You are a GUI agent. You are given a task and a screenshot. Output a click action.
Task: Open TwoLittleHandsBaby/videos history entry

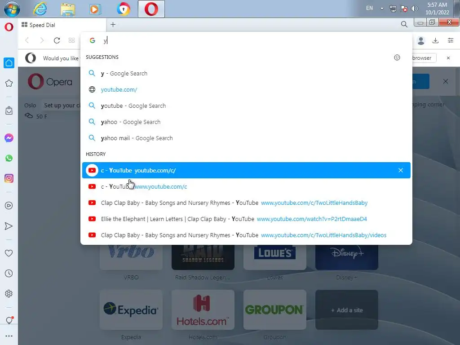247,235
